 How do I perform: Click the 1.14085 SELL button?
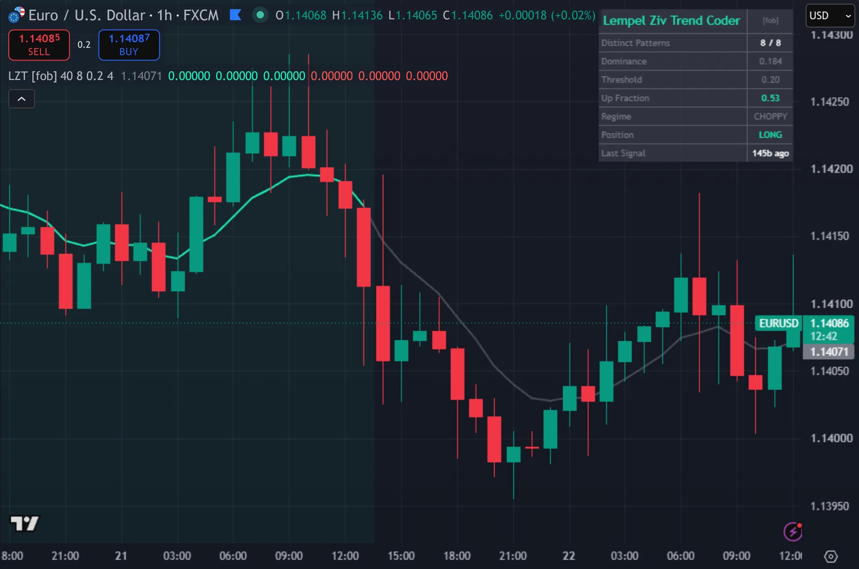tap(39, 45)
